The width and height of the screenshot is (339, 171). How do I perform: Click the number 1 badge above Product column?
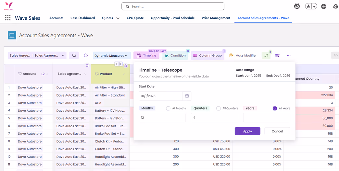[117, 64]
